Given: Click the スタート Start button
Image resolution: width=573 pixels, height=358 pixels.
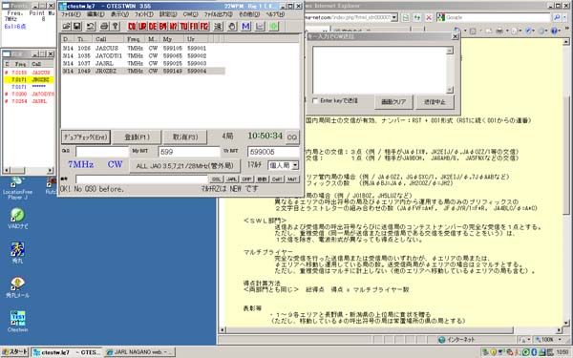Looking at the screenshot, I should pyautogui.click(x=15, y=352).
